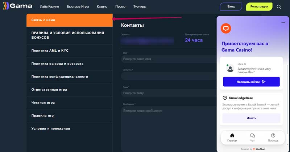The image size is (290, 152).
Task: Open Ответственная игра page
Action: click(70, 90)
